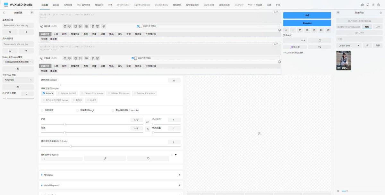Click the clipboard paste icon below Enqueue
Screen dimensions: 385x195
tap(314, 30)
